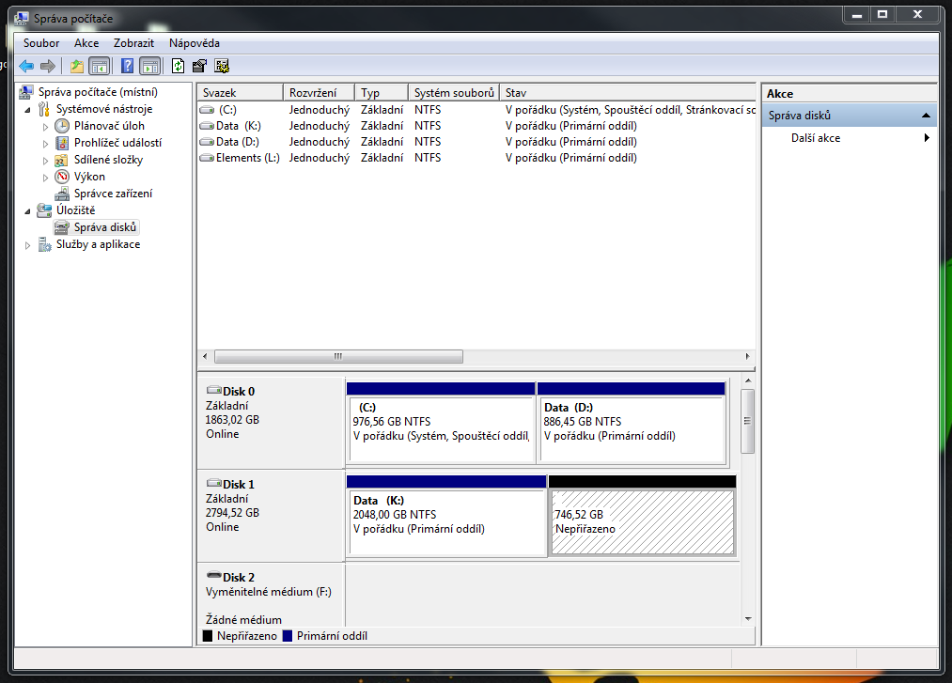Collapse the Správa disků actions section

926,116
